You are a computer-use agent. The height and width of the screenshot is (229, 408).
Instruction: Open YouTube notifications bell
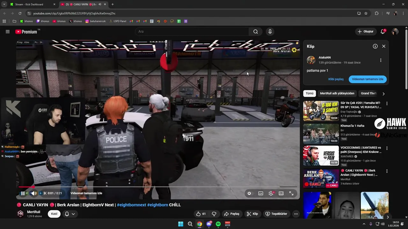pyautogui.click(x=383, y=31)
